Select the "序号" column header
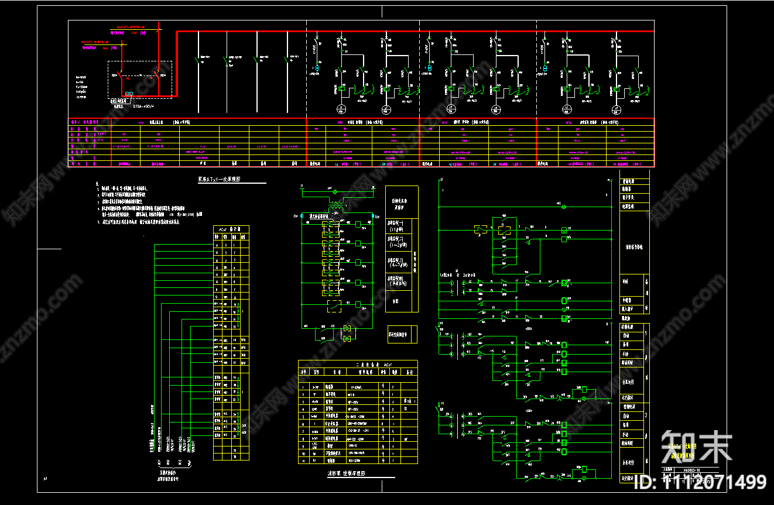 click(x=303, y=371)
